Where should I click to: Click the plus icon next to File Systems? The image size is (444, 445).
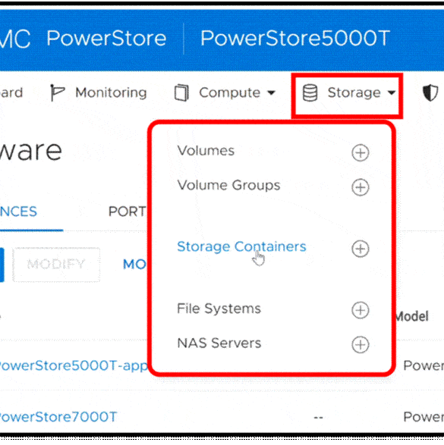coord(361,310)
